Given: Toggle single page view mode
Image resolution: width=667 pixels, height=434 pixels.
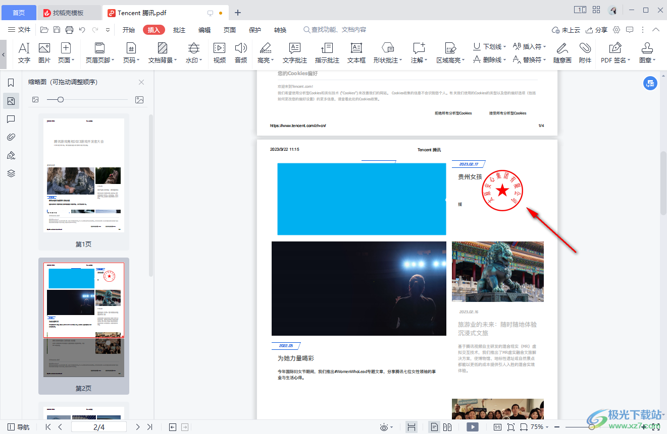Looking at the screenshot, I should 434,427.
